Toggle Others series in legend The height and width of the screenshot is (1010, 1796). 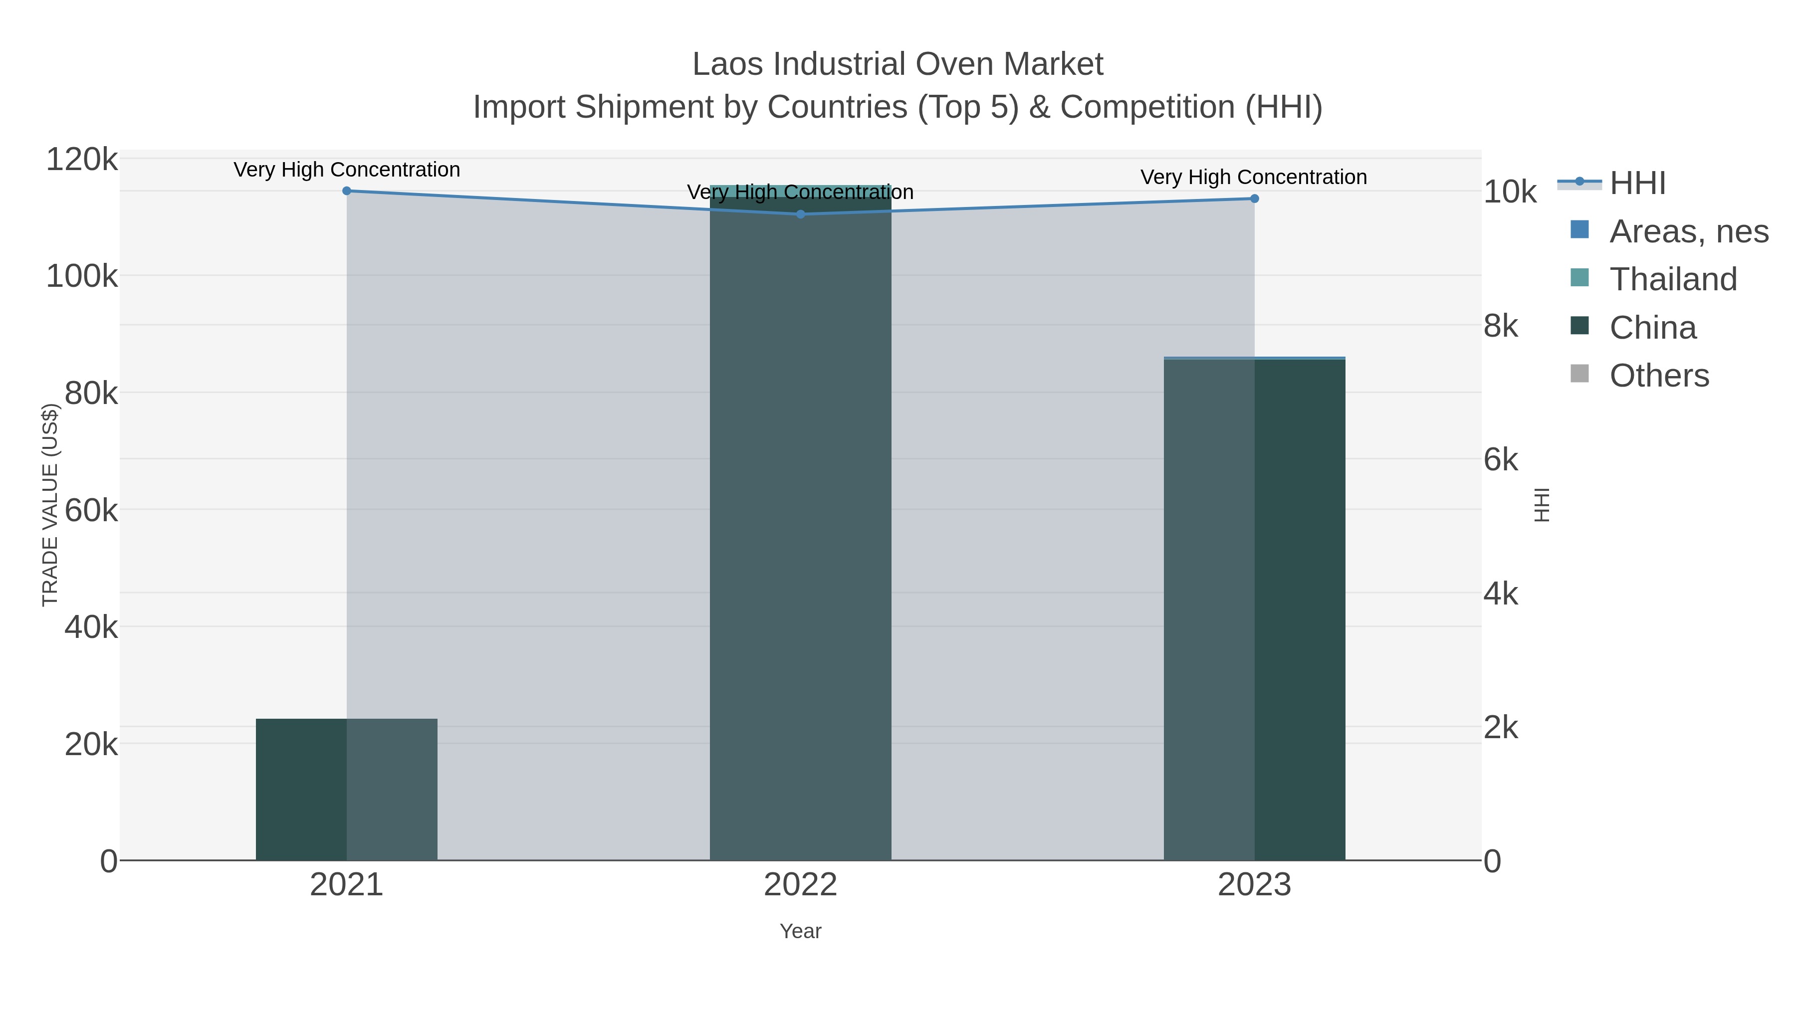coord(1639,376)
